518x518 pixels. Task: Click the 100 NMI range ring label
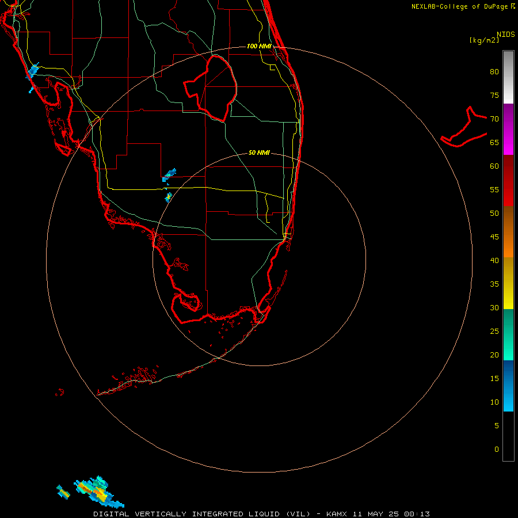click(259, 46)
